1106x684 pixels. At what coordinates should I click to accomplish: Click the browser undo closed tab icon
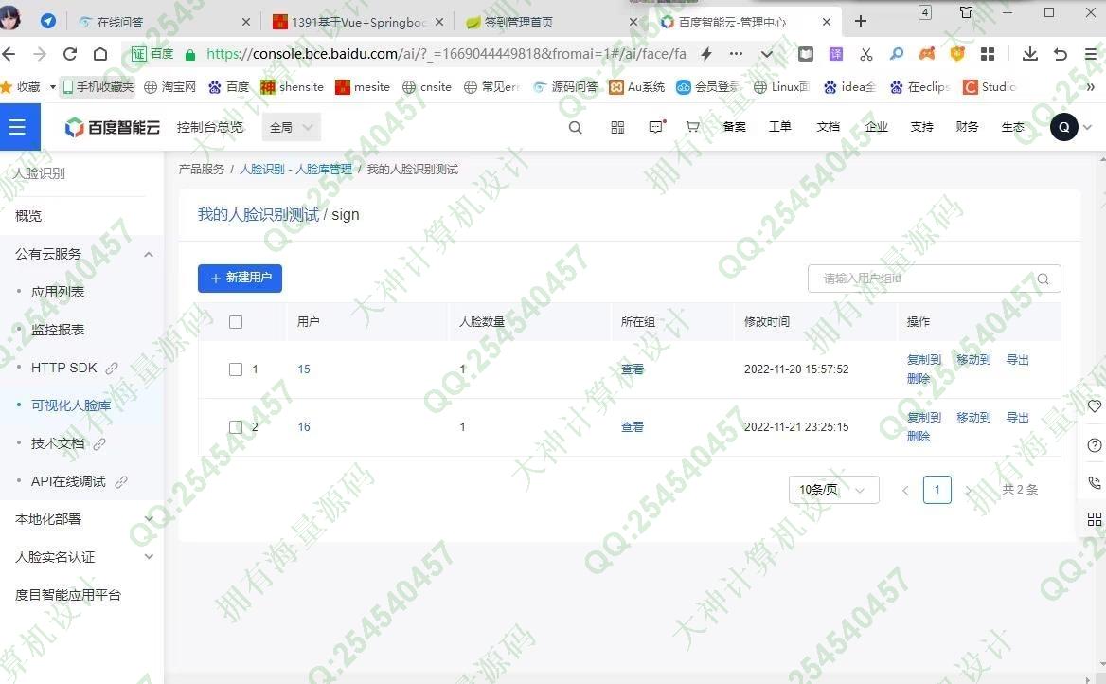click(1061, 54)
